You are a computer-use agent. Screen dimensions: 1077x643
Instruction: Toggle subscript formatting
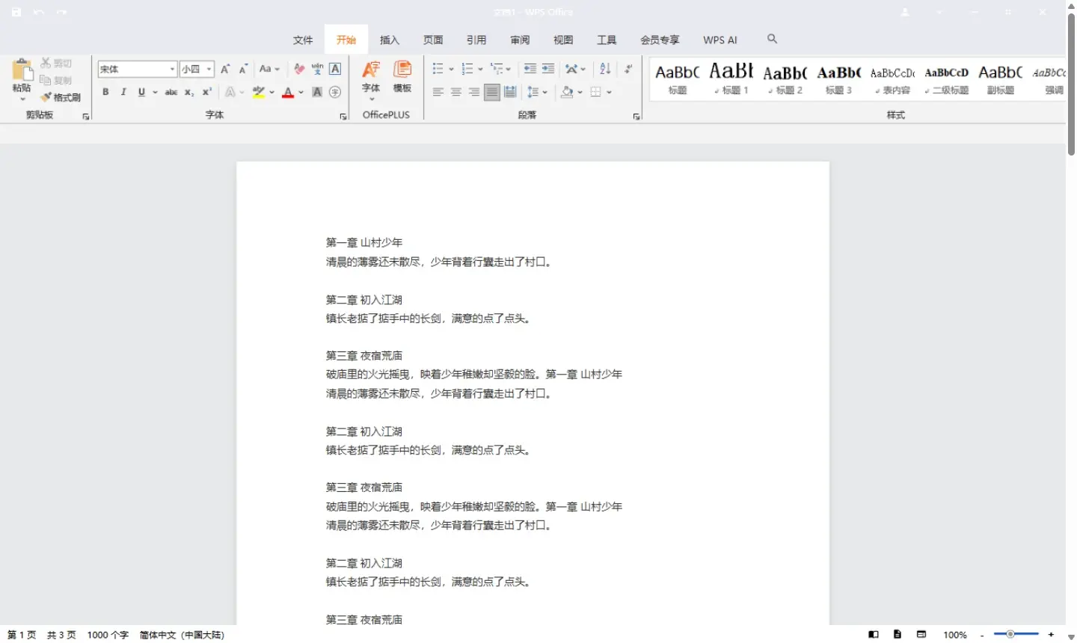[x=189, y=92]
